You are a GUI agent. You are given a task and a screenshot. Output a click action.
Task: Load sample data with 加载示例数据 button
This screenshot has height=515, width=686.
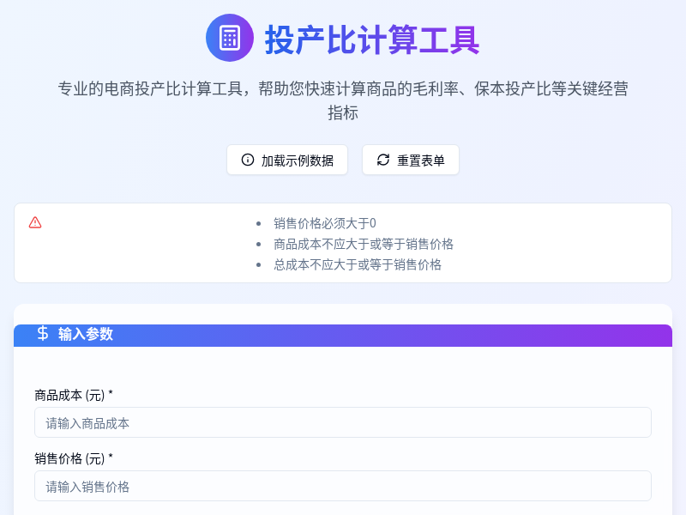click(287, 160)
